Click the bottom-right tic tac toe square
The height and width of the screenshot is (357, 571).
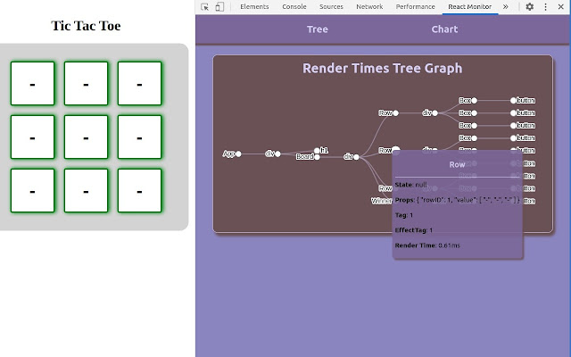pyautogui.click(x=139, y=190)
